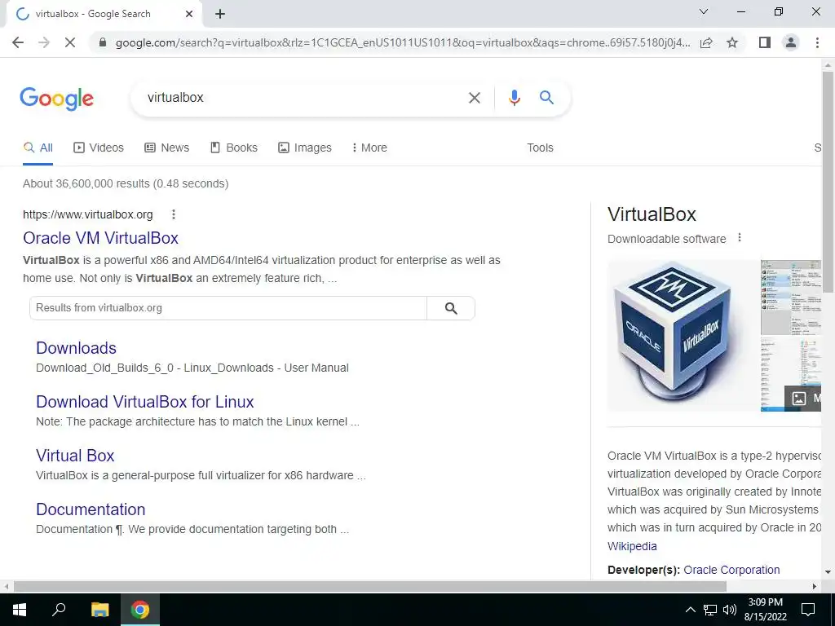Image resolution: width=835 pixels, height=626 pixels.
Task: Expand the More search filters menu
Action: (x=369, y=148)
